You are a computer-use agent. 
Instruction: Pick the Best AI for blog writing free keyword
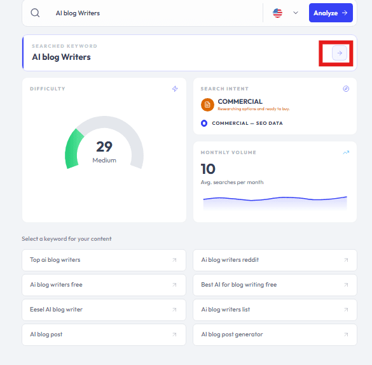click(x=275, y=285)
